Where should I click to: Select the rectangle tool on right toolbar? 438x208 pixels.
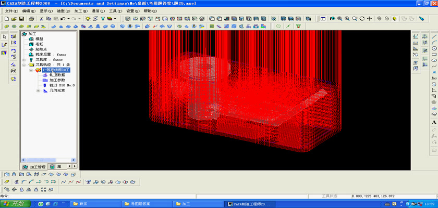(434, 54)
